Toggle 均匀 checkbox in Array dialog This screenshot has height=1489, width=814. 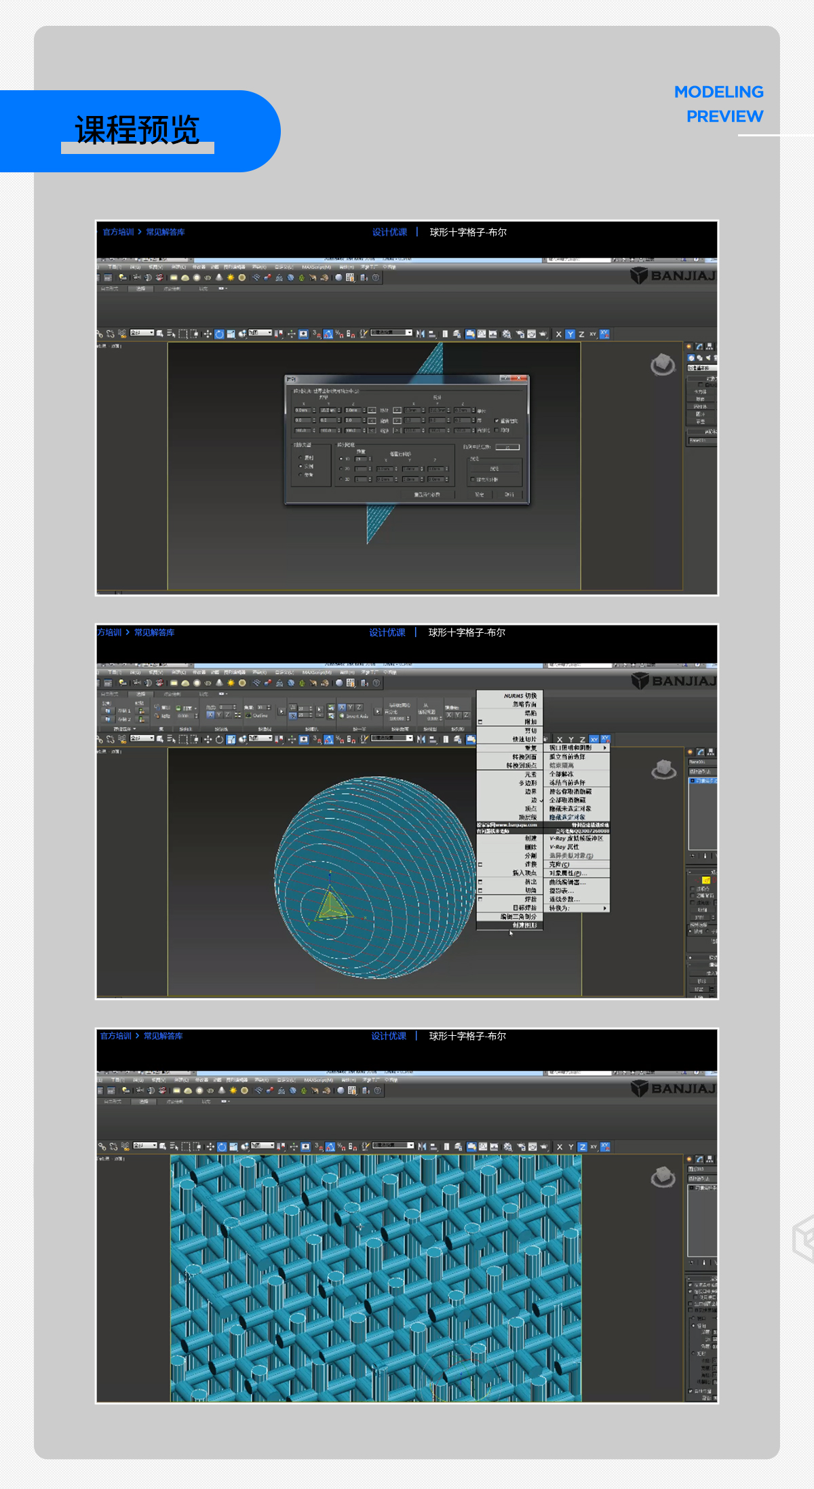pos(497,430)
